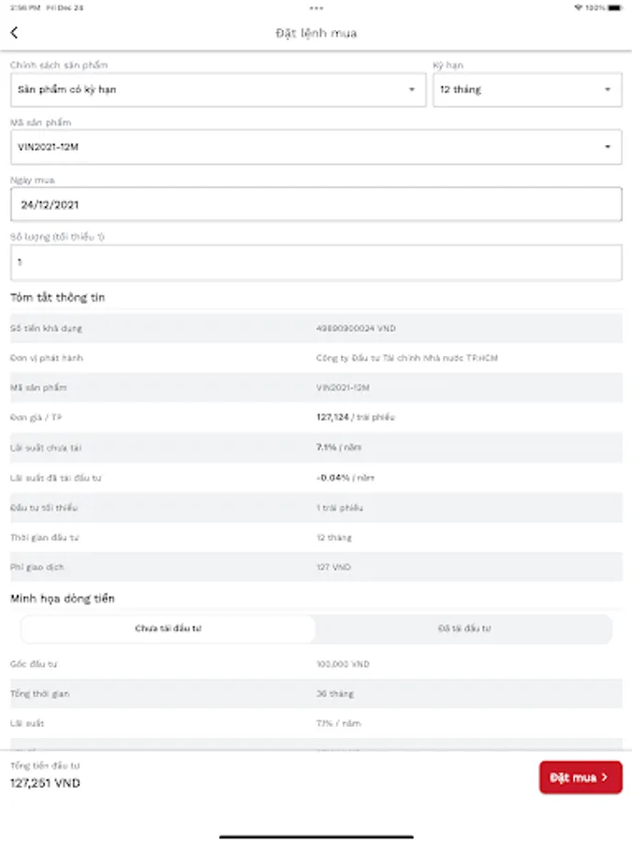Expand the Kỳ hạn 12 tháng dropdown
Image resolution: width=632 pixels, height=843 pixels.
click(x=526, y=90)
